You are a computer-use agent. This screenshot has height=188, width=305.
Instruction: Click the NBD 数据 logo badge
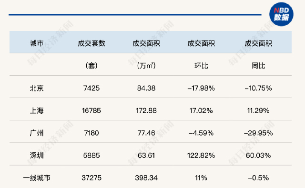click(281, 14)
